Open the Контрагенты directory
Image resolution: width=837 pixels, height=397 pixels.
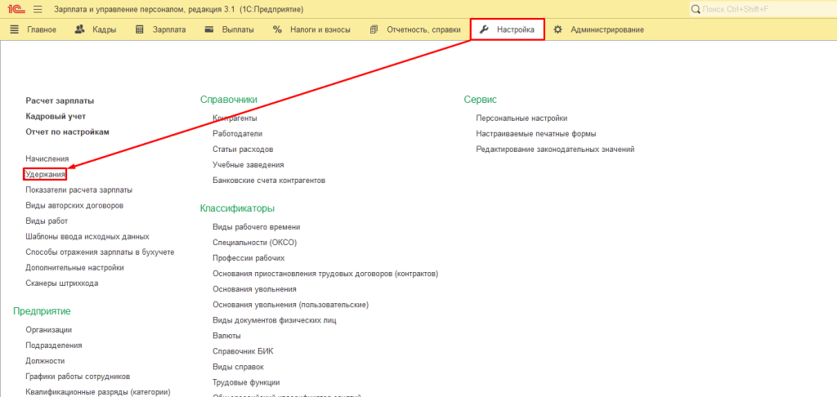pos(235,118)
